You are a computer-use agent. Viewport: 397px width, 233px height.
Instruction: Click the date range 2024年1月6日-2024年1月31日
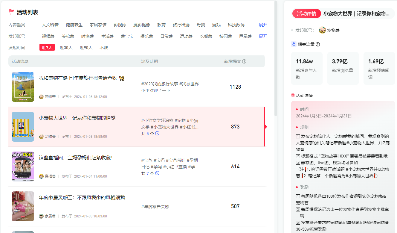pos(324,116)
